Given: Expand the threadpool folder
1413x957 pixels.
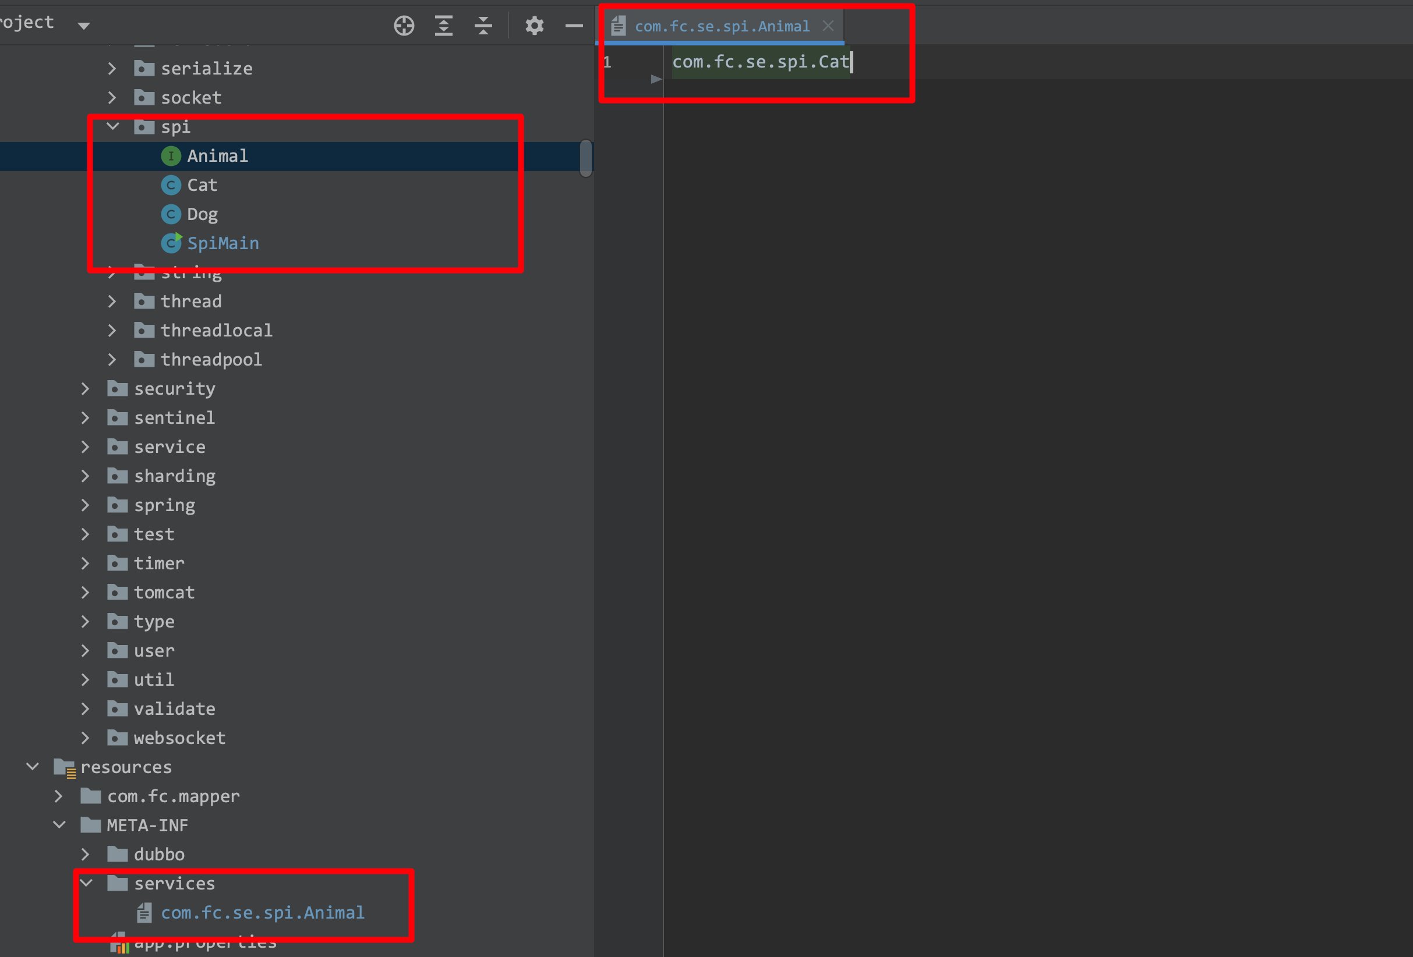Looking at the screenshot, I should point(112,360).
